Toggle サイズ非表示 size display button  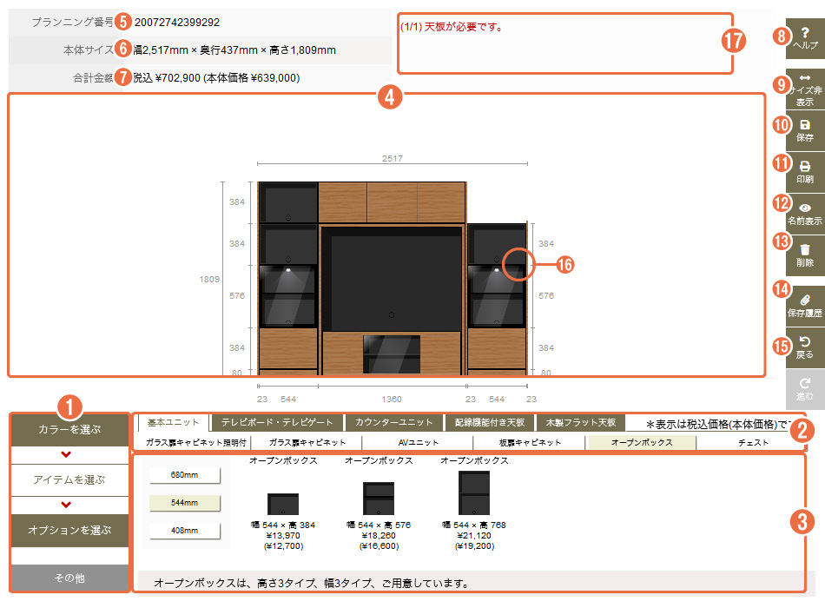[805, 89]
